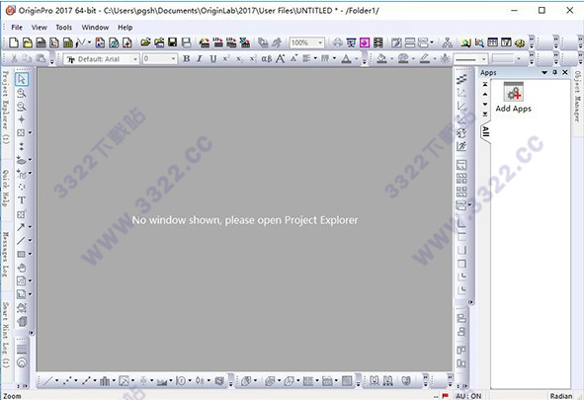584x400 pixels.
Task: Click the line plot button
Action: [48, 380]
